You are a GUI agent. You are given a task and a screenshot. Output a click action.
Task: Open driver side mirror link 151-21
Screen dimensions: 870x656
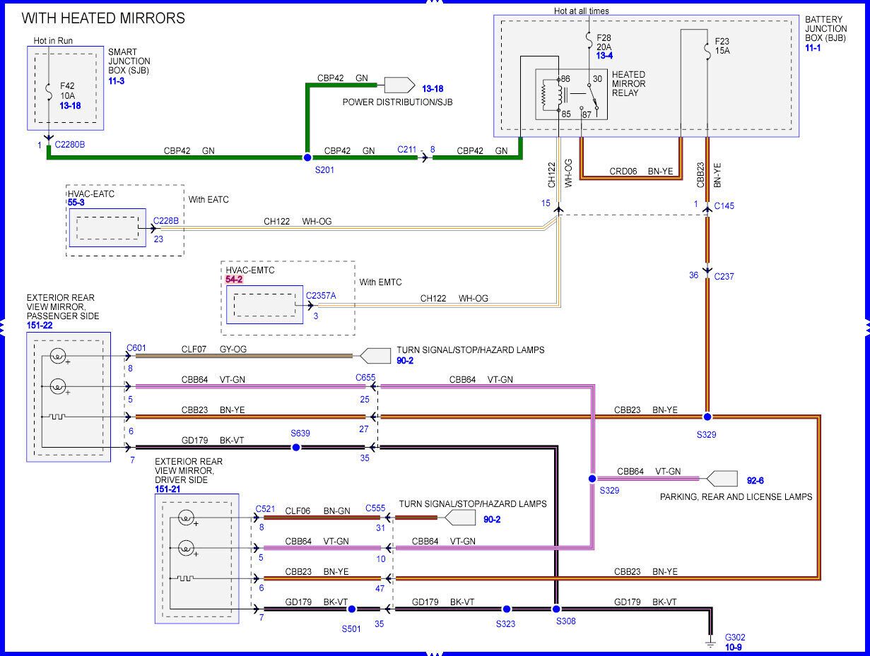[169, 489]
